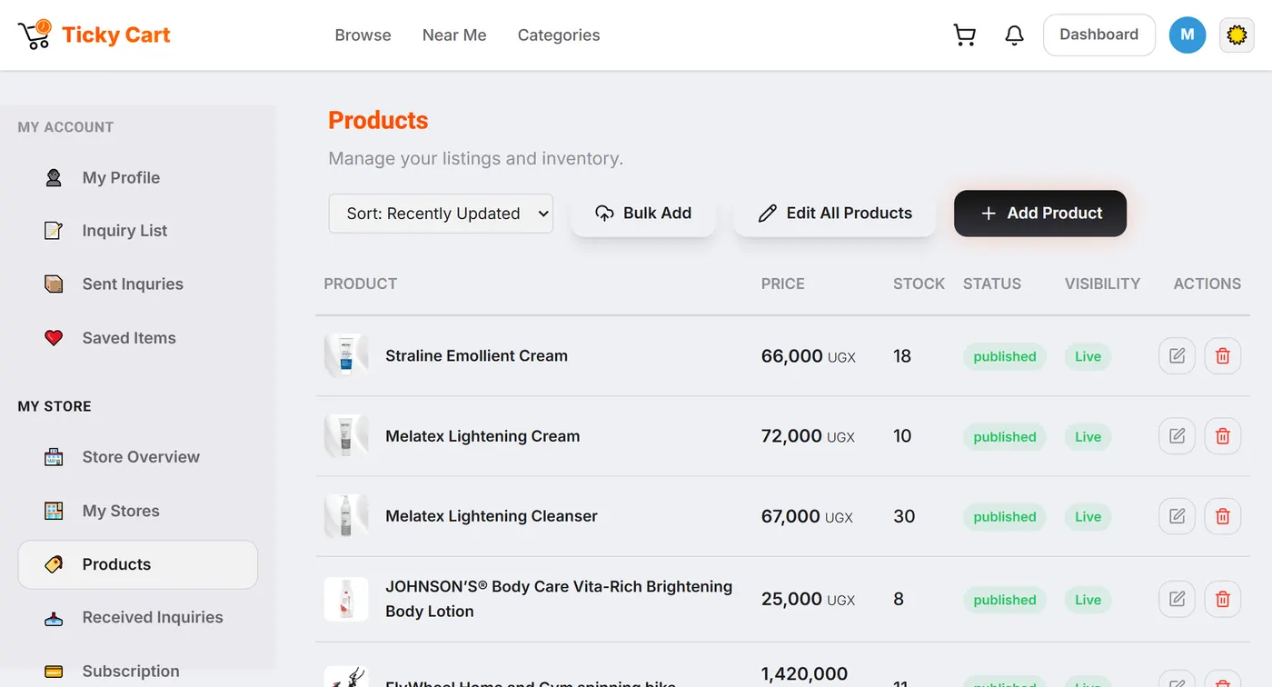The height and width of the screenshot is (687, 1272).
Task: Open Sent Inquiries page
Action: [x=138, y=284]
